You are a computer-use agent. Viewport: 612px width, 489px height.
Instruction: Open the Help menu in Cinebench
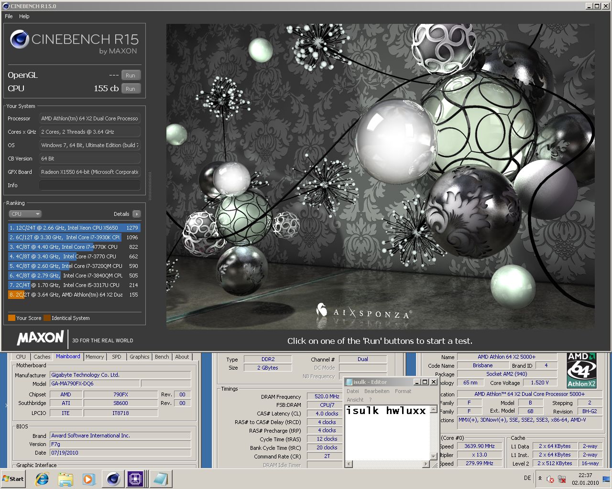24,16
